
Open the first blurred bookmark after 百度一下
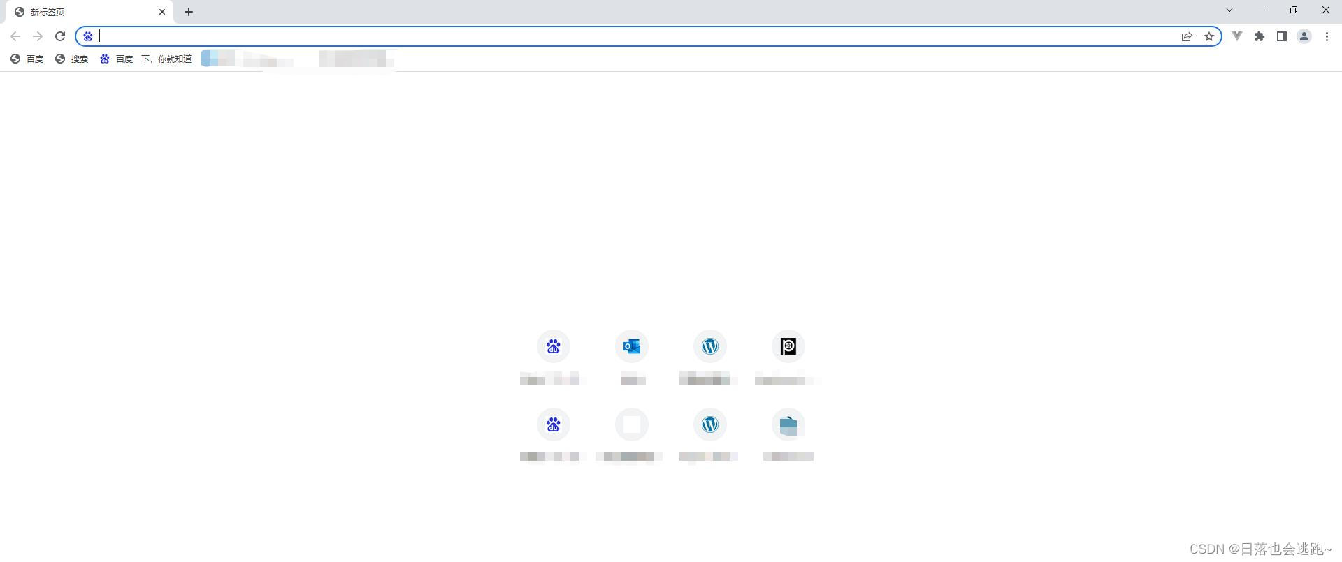pyautogui.click(x=248, y=59)
